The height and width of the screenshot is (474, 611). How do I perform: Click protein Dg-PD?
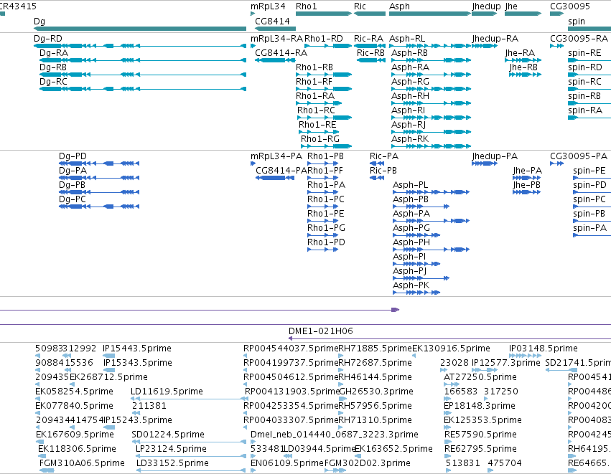(x=99, y=163)
